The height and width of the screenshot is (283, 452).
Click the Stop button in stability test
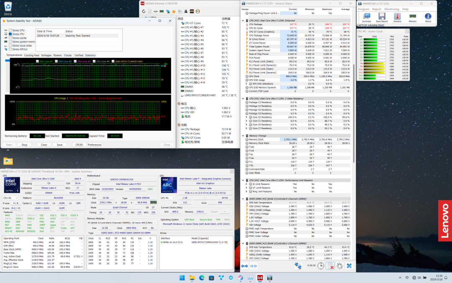[x=24, y=145]
